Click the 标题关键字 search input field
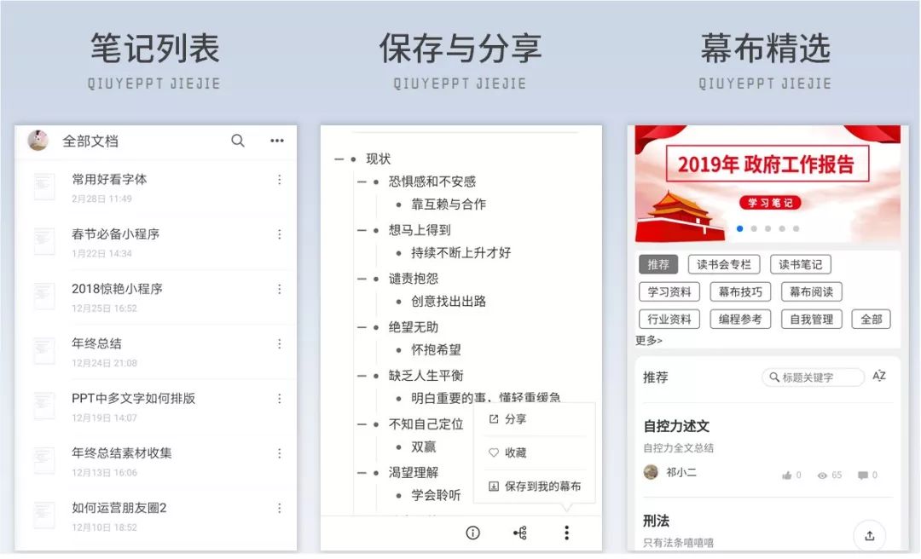 814,376
